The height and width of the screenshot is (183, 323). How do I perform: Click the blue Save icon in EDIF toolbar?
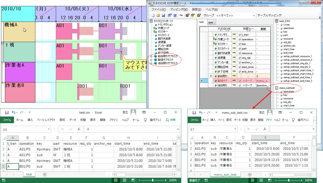click(x=163, y=16)
